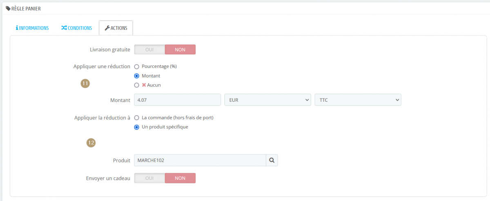Click the numbered marker 11 badge
The height and width of the screenshot is (201, 490).
pyautogui.click(x=85, y=83)
